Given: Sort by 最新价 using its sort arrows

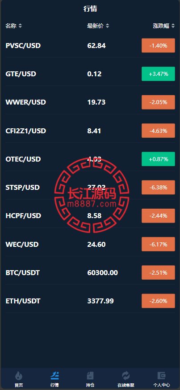Looking at the screenshot, I should (x=107, y=26).
